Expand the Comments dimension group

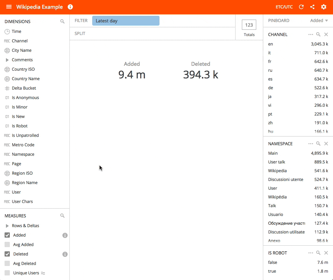pyautogui.click(x=7, y=60)
